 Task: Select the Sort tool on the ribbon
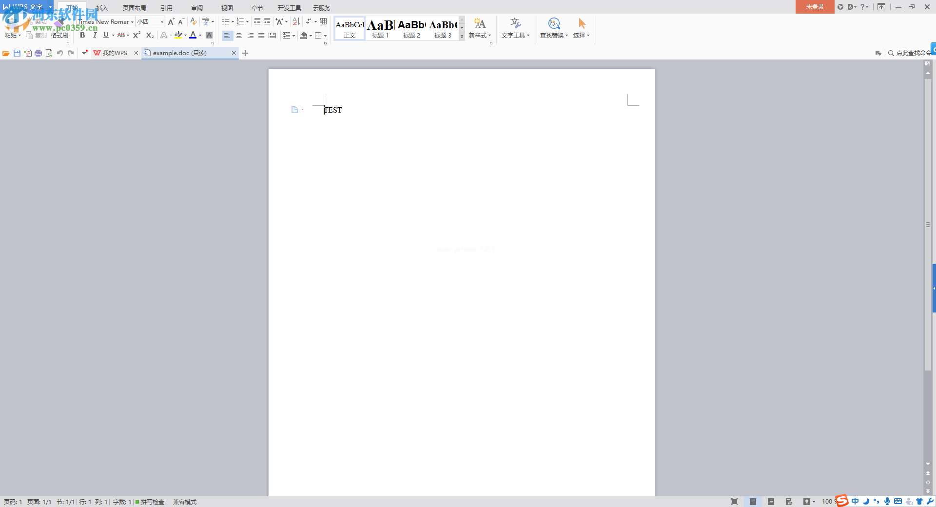pyautogui.click(x=295, y=21)
